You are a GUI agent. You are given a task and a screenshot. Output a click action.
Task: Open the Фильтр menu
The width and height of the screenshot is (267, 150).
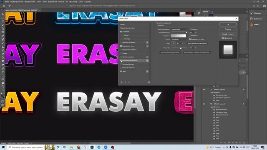point(61,2)
